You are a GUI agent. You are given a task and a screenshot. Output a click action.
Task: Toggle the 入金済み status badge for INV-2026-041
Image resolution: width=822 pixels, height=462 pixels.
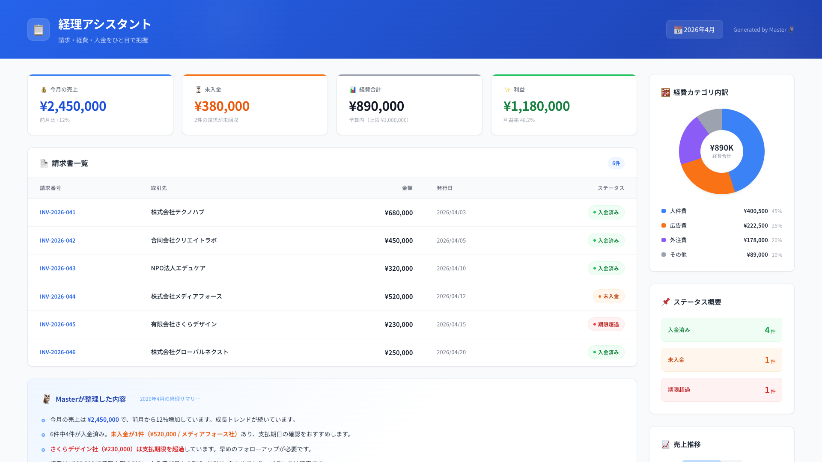606,212
